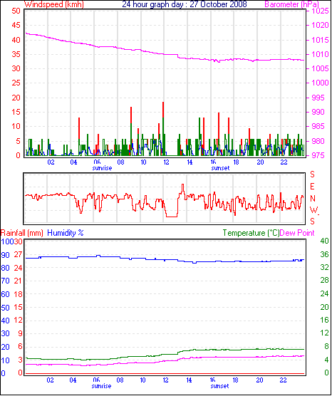The image size is (332, 401).
Task: Click the sunrise marker under the wind graph
Action: pyautogui.click(x=102, y=168)
